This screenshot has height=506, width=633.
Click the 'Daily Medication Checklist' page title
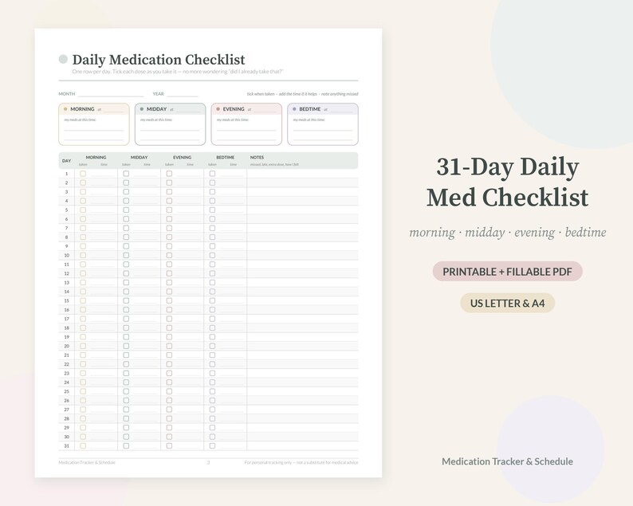(x=159, y=60)
